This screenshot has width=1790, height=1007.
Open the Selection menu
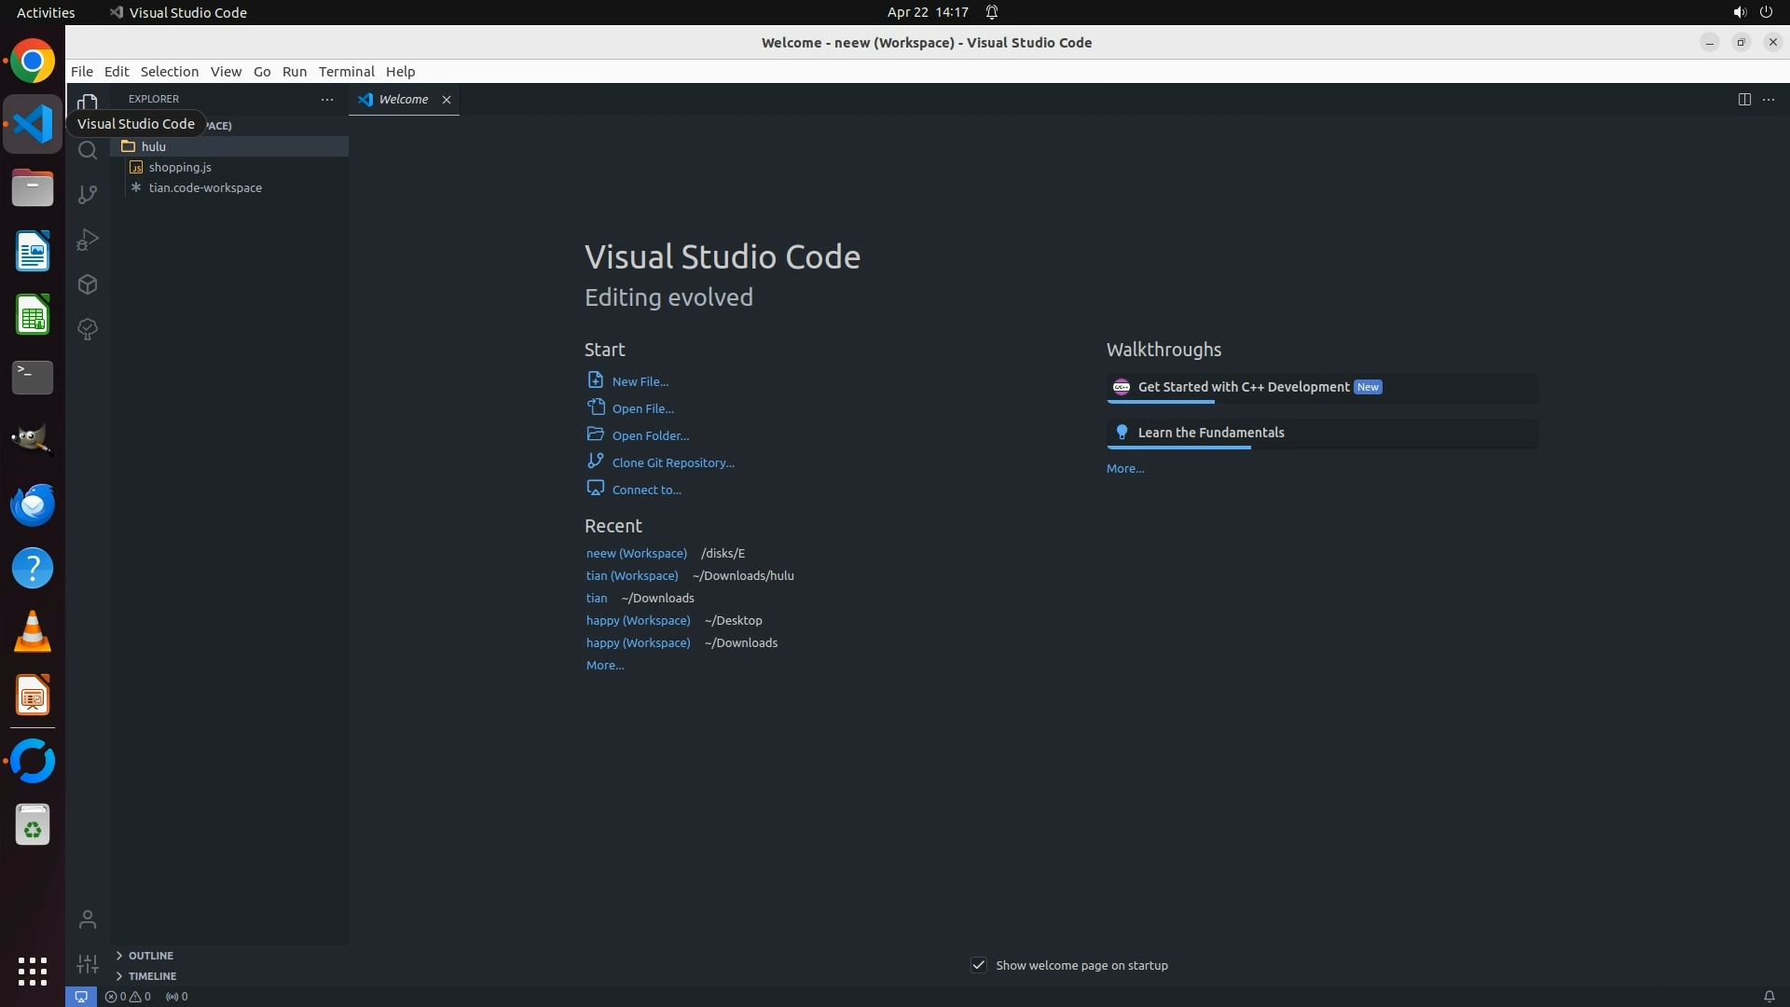click(169, 71)
